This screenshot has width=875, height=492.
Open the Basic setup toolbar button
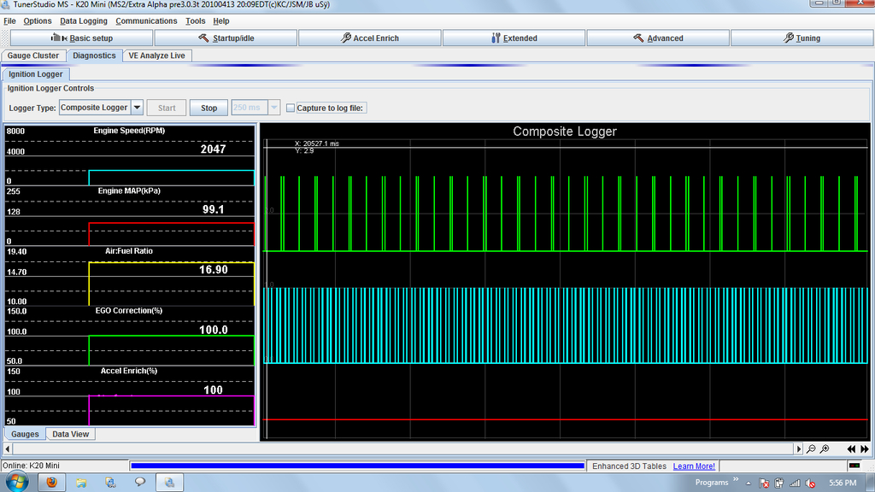[82, 38]
